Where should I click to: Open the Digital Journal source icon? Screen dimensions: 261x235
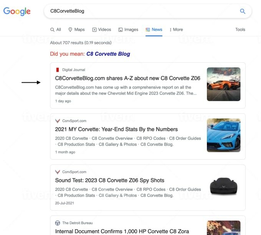click(58, 70)
